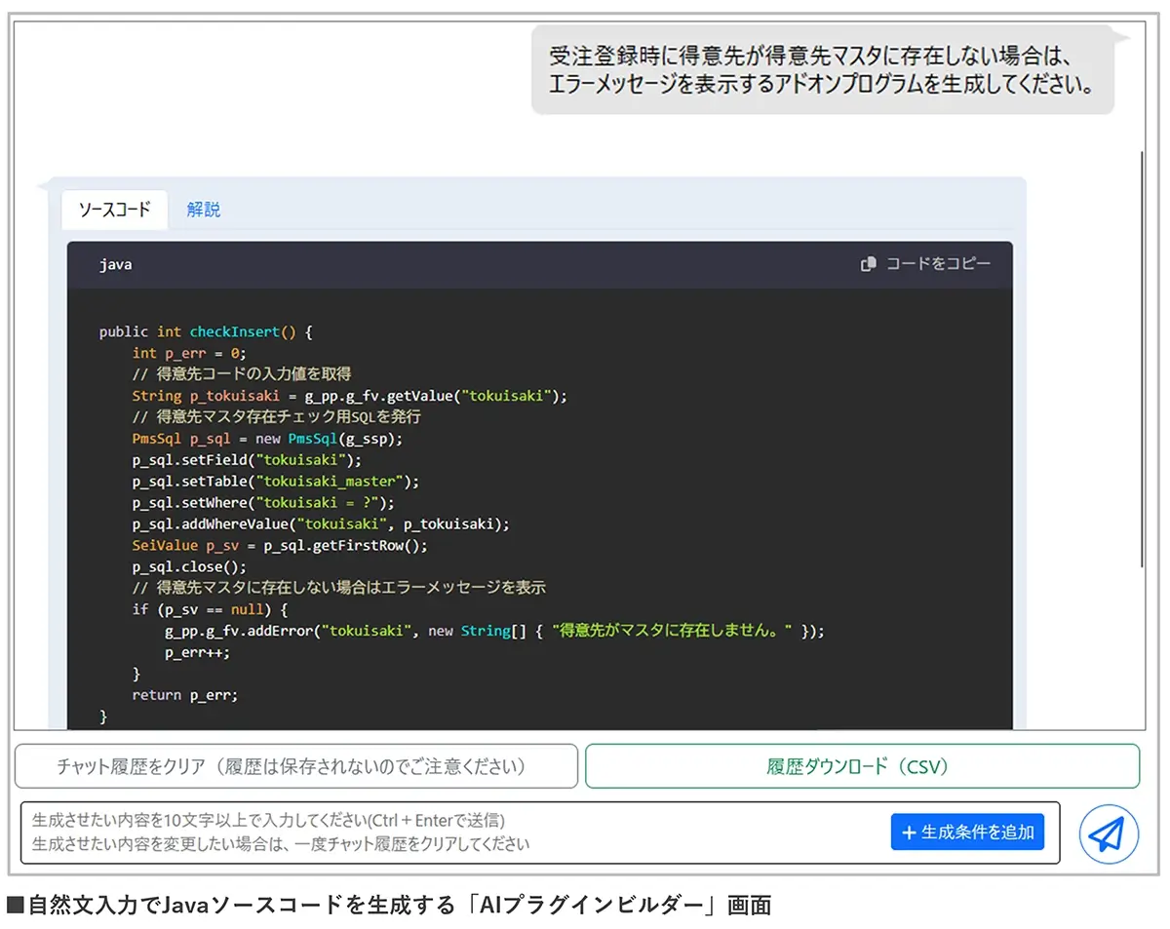1170x929 pixels.
Task: Click the line p_sql.setWhere("tokuisaki = ?");
Action: tap(263, 503)
